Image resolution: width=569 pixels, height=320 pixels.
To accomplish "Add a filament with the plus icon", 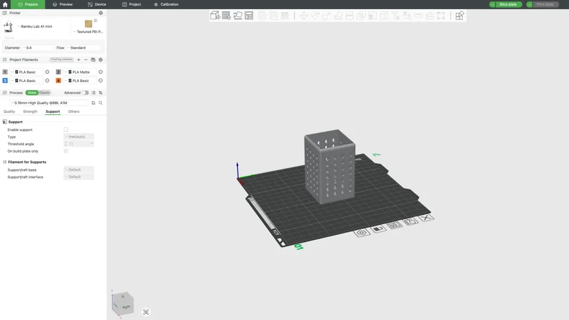I will coord(79,60).
